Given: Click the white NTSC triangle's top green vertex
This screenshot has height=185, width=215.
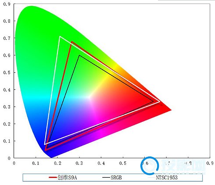Looking at the screenshot, I should [x=60, y=36].
